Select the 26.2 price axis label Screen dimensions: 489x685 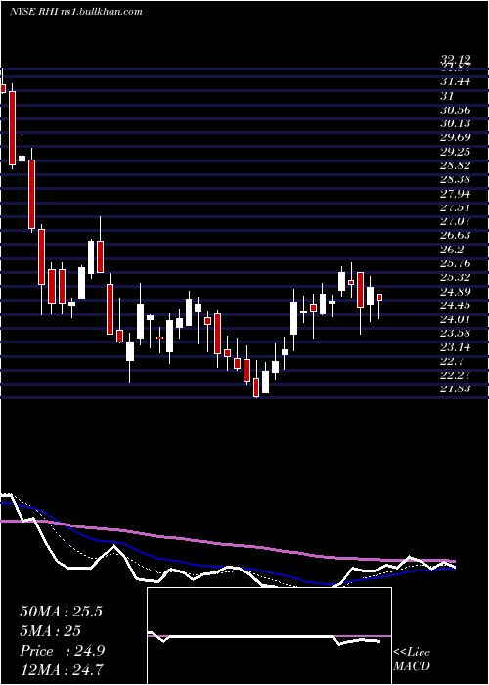point(452,250)
